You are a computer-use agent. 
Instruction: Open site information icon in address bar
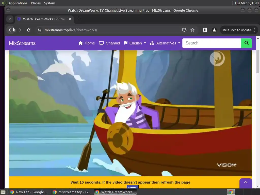coord(39,30)
